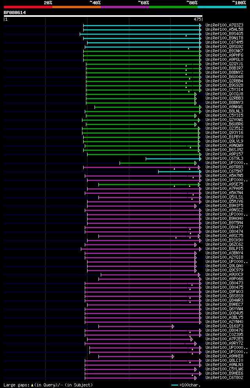Image resolution: width=250 pixels, height=388 pixels.
Task: Select hit UniRef100_B9T5M4
Action: tap(224, 223)
